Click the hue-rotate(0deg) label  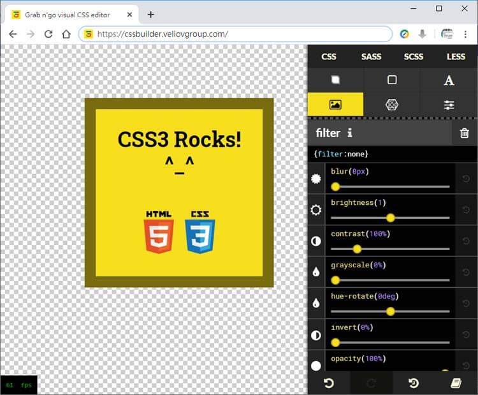point(365,296)
